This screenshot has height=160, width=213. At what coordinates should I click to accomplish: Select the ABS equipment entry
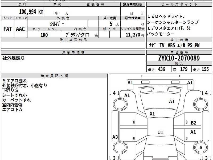[x=171, y=45]
